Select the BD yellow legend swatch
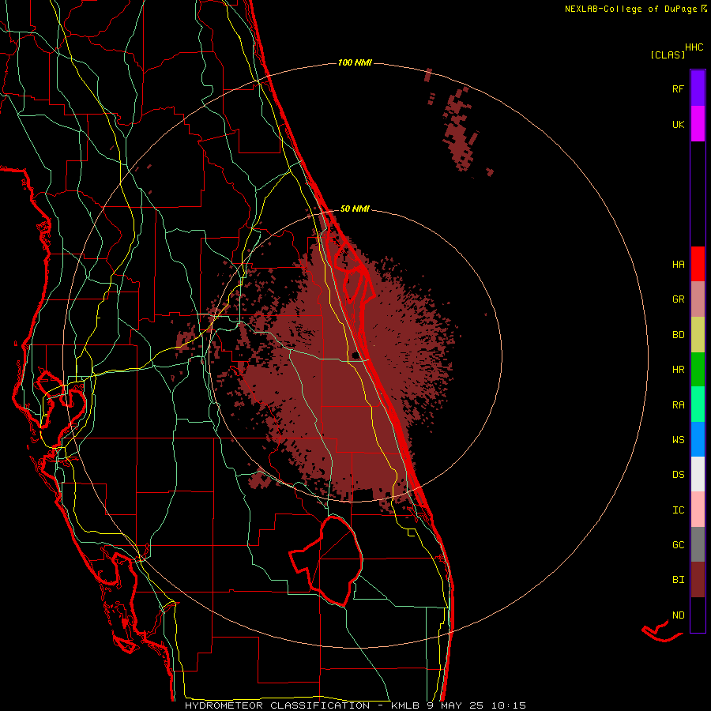 click(x=698, y=335)
